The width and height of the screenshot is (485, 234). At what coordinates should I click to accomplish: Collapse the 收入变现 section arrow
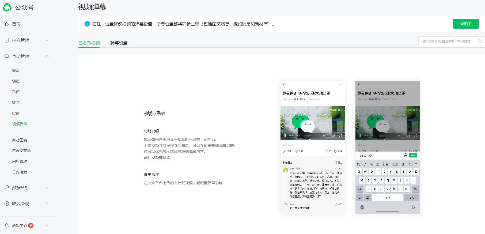(47, 203)
